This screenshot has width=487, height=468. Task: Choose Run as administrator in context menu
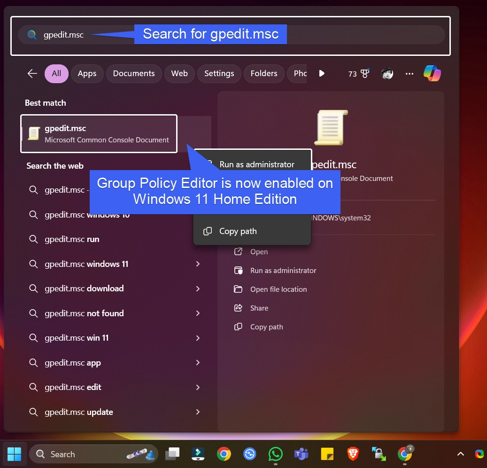tap(256, 164)
